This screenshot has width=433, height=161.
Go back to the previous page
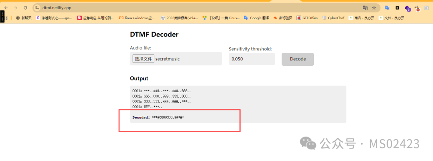pyautogui.click(x=6, y=8)
